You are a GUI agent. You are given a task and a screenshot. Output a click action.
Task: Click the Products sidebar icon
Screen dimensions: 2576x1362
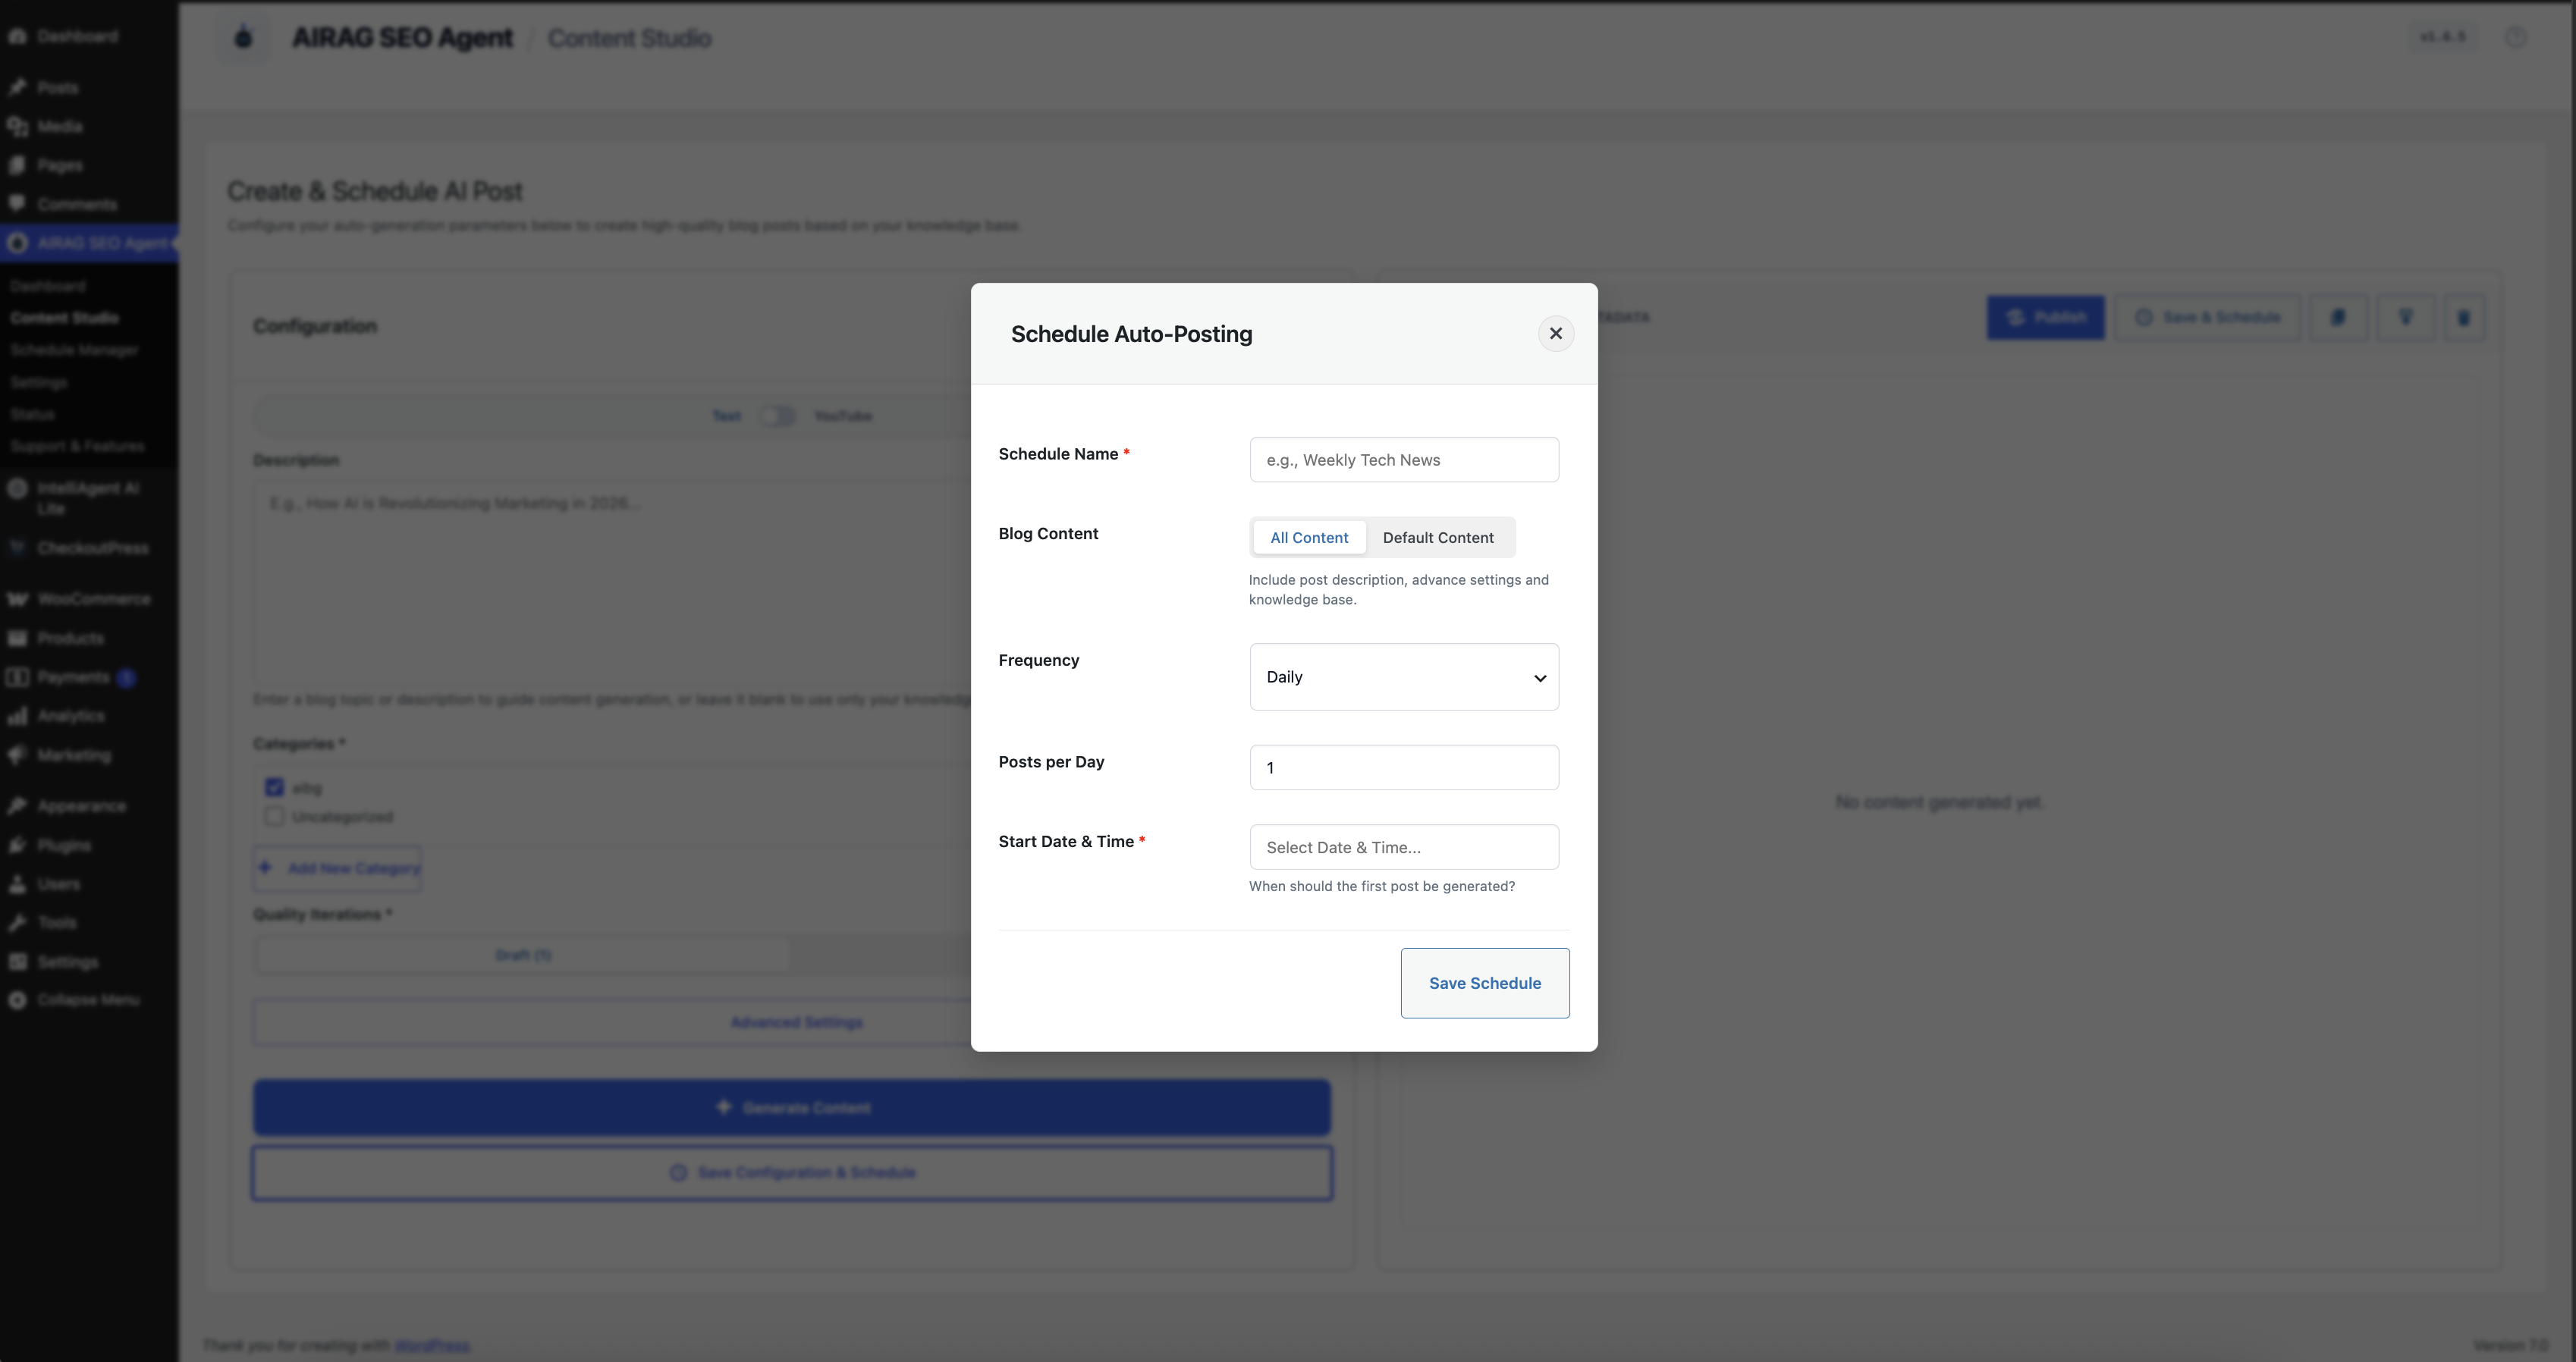17,638
